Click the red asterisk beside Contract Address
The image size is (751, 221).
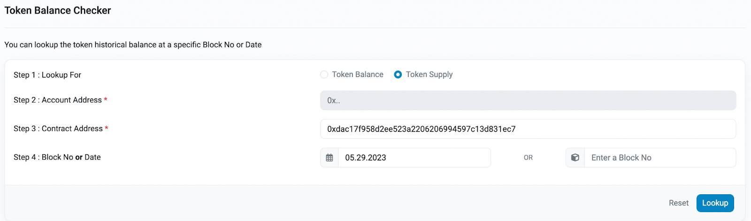tap(107, 128)
